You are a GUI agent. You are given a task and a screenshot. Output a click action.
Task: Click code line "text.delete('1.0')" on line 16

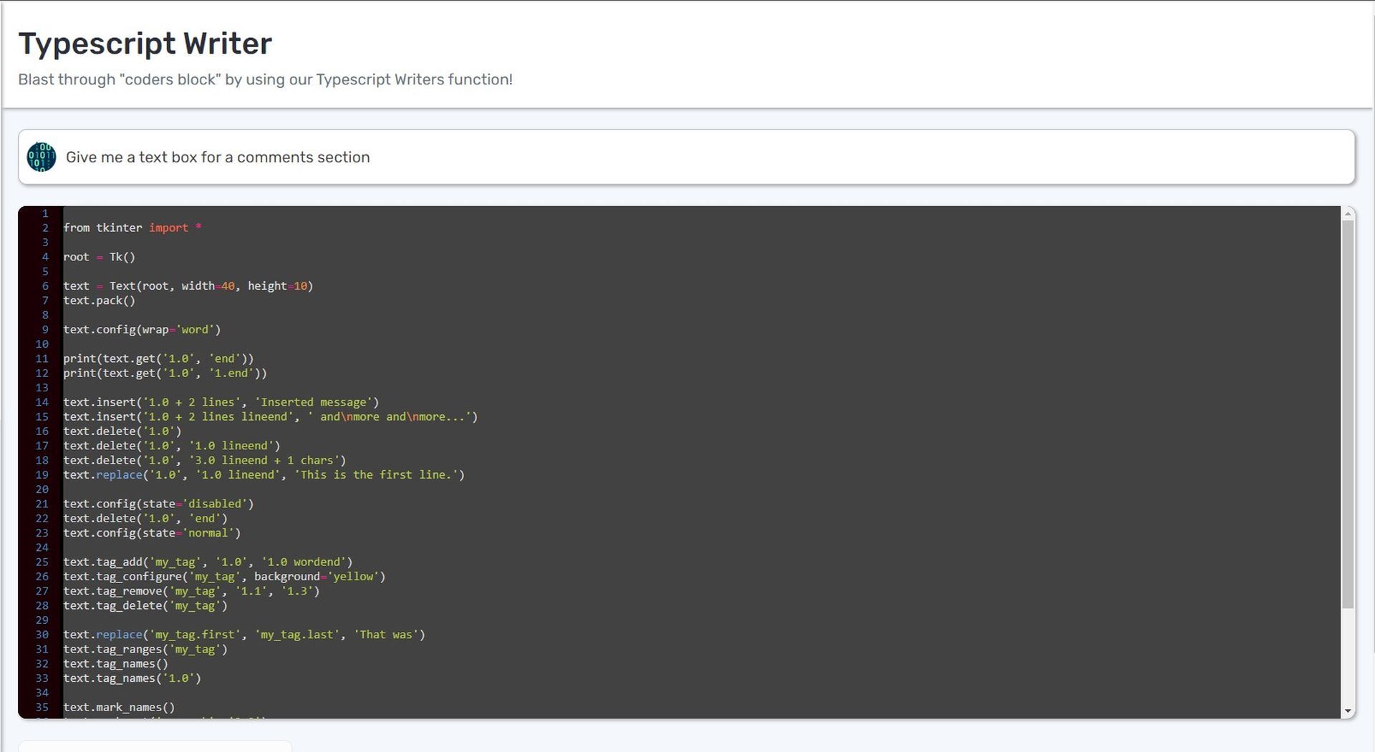tap(122, 431)
